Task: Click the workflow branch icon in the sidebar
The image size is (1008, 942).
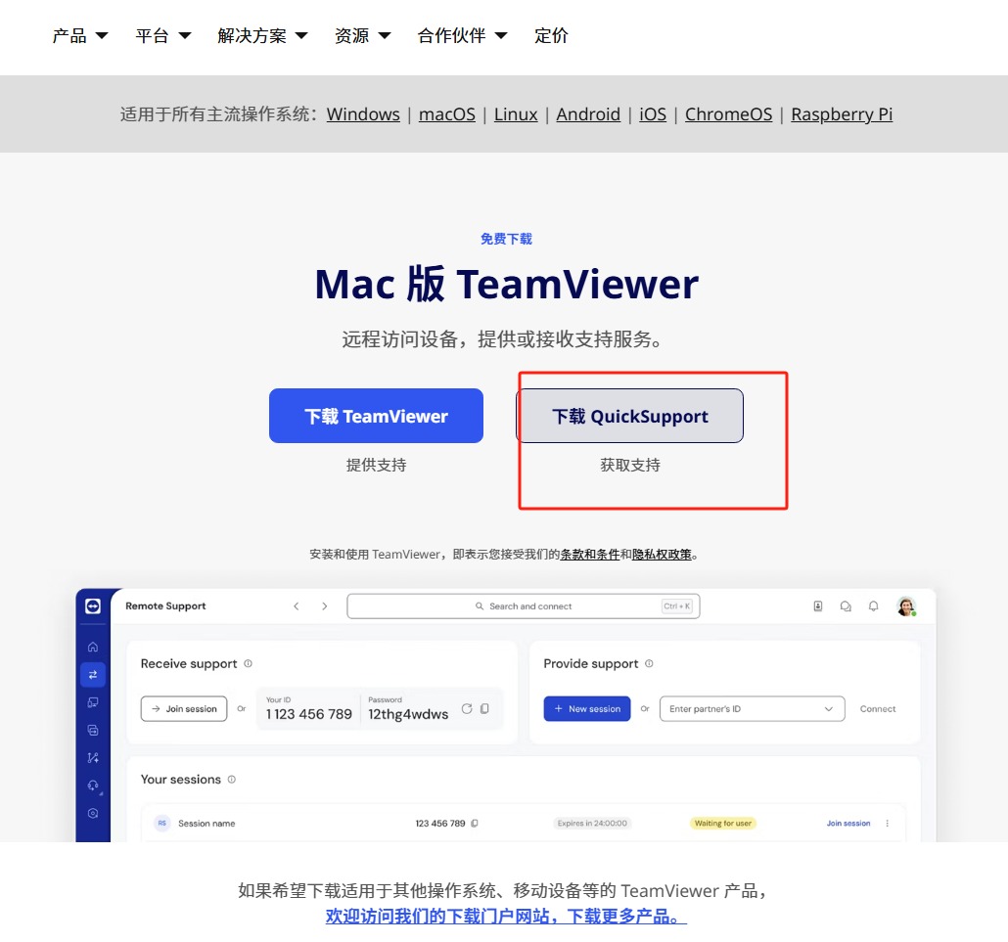Action: tap(93, 757)
